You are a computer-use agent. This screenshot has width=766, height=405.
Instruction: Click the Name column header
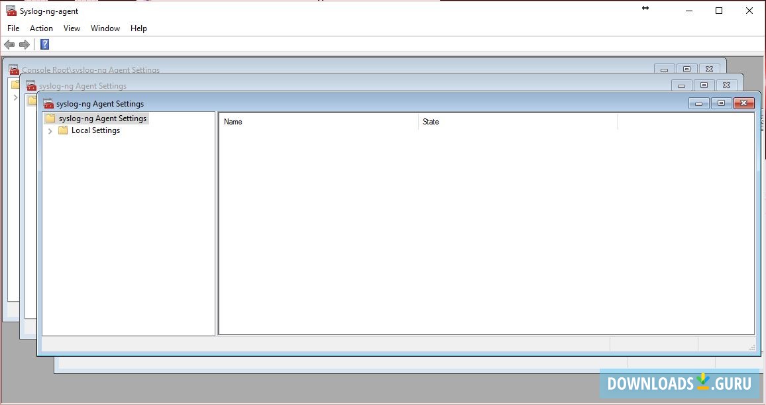pos(233,122)
